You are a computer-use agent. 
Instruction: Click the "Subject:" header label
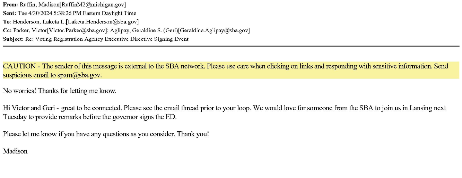(13, 39)
